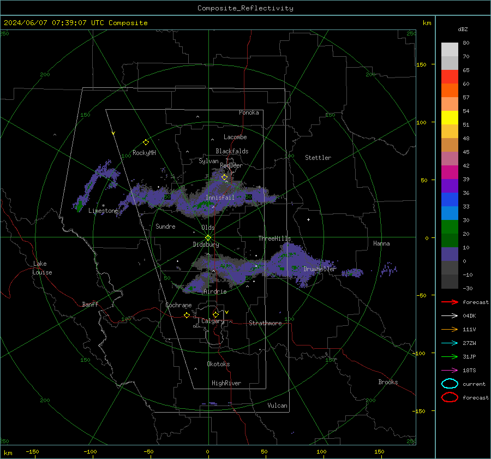Viewport: 491px width, 459px height.
Task: Click the green 31JP arrow icon
Action: point(450,356)
